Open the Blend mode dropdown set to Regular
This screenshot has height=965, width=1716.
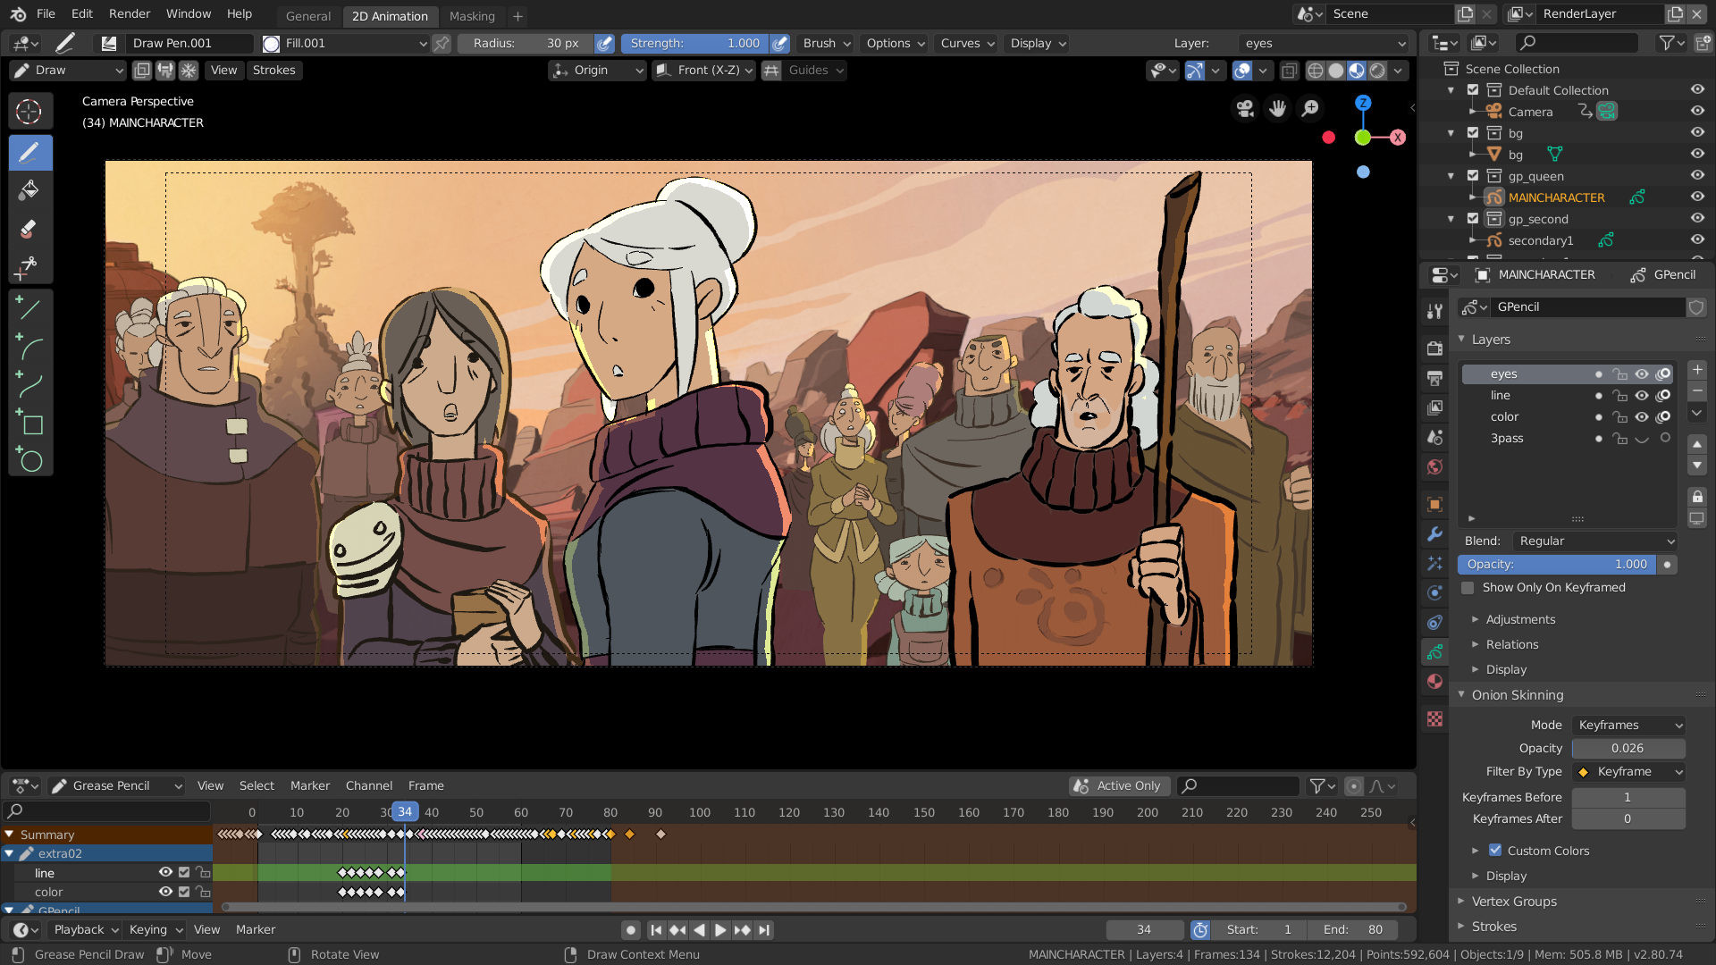coord(1595,541)
